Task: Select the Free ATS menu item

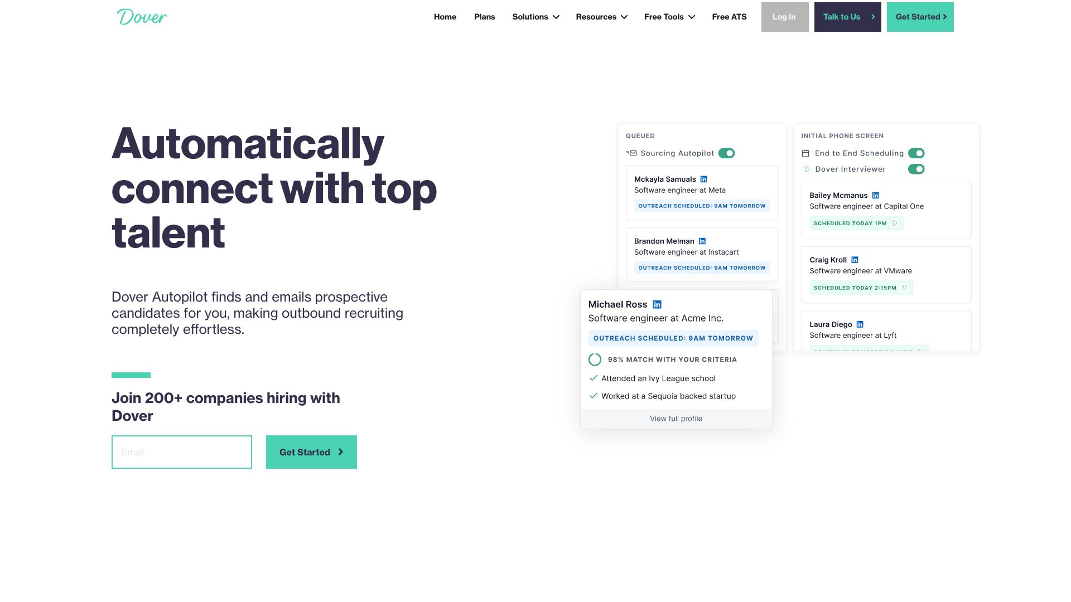Action: pyautogui.click(x=729, y=16)
